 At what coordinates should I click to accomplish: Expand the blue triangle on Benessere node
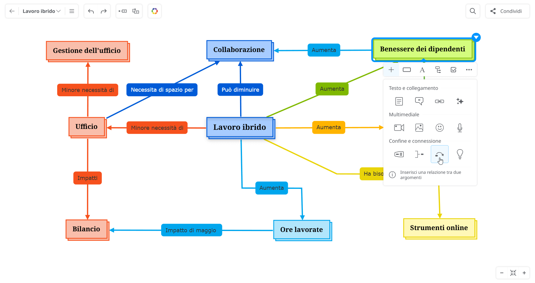pos(476,38)
